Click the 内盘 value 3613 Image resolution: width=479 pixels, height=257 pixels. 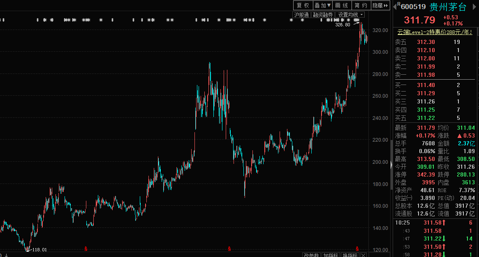point(468,183)
